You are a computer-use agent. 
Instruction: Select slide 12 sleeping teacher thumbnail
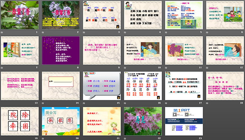225,50
